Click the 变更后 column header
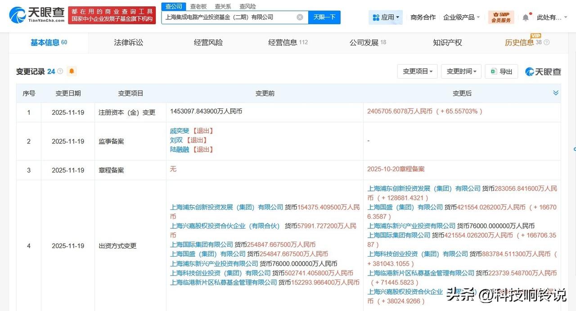The image size is (576, 311). coord(462,93)
